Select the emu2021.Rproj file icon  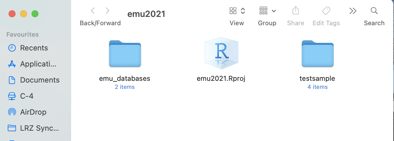(221, 53)
